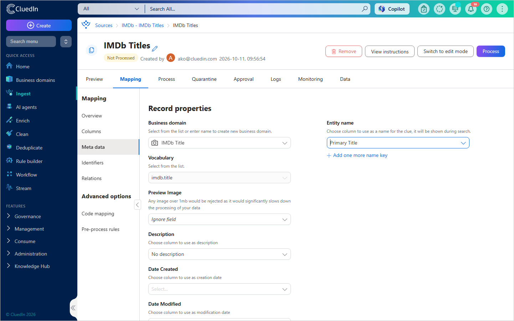Viewport: 514px width, 321px height.
Task: Focus the Search All input field
Action: point(253,9)
